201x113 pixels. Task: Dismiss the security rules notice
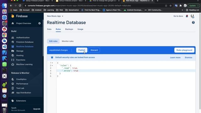(x=188, y=57)
